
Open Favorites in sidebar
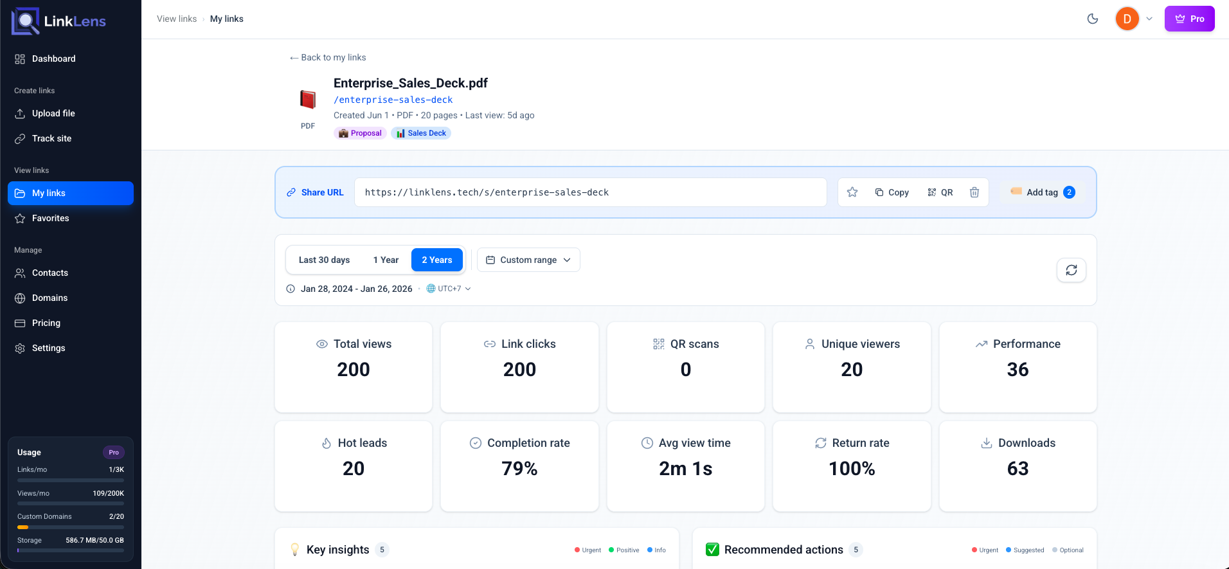(x=71, y=218)
